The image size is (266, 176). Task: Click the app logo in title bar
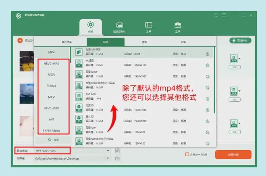[x=18, y=16]
